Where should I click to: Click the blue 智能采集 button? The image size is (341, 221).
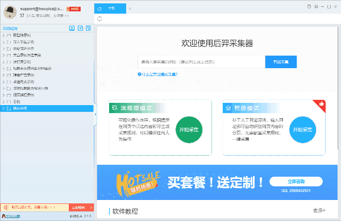tap(281, 62)
